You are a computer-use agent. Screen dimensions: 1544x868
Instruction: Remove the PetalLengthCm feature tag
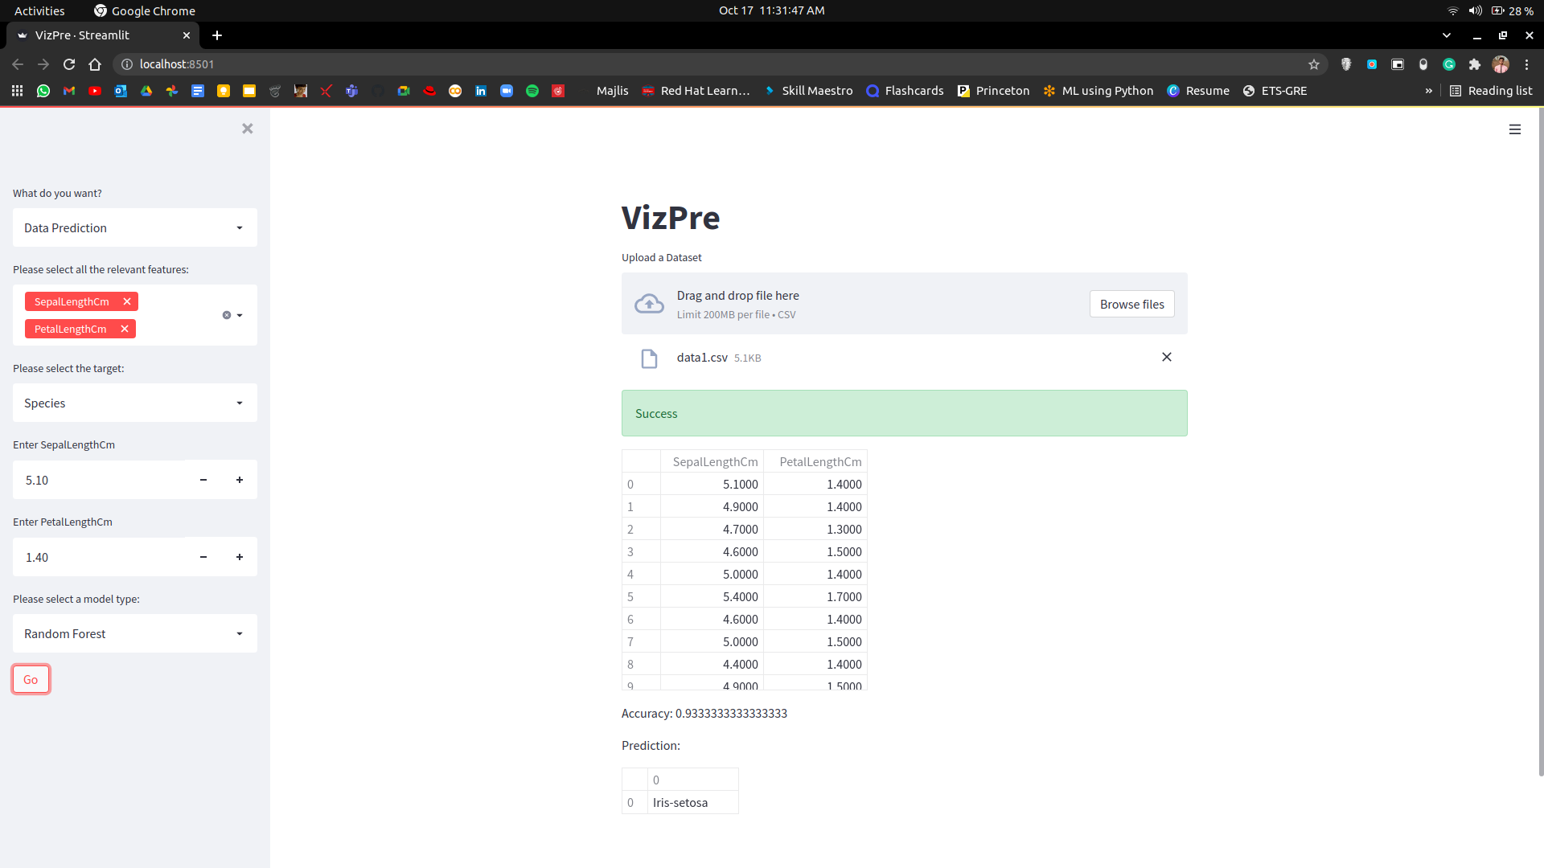tap(125, 329)
